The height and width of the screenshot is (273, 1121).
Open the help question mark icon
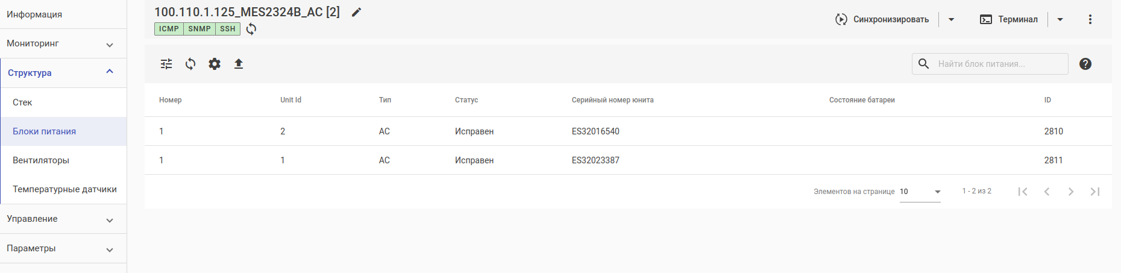[1085, 64]
